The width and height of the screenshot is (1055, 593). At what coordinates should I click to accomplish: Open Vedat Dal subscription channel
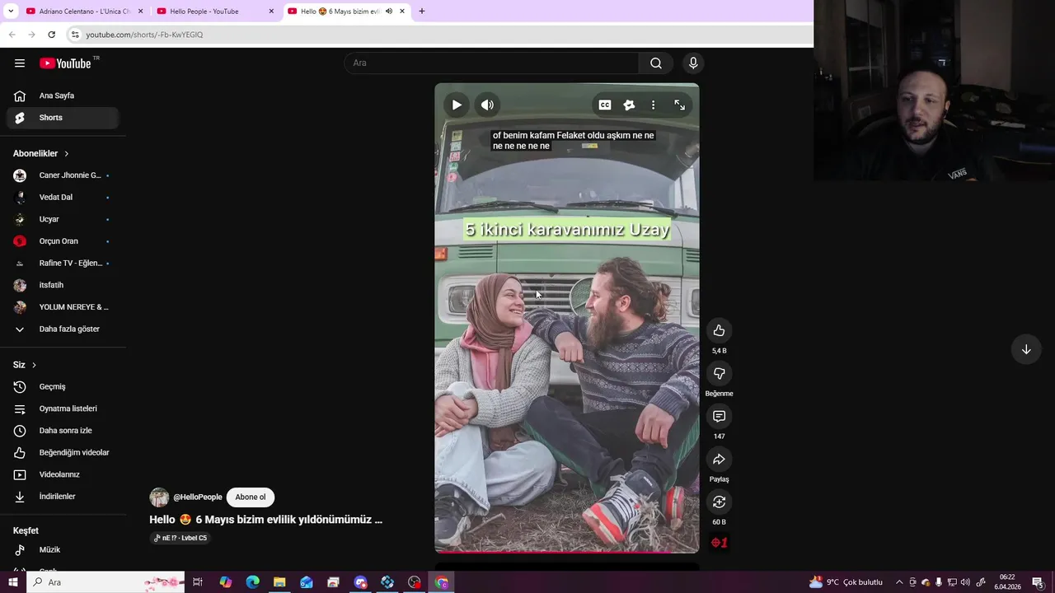click(63, 198)
